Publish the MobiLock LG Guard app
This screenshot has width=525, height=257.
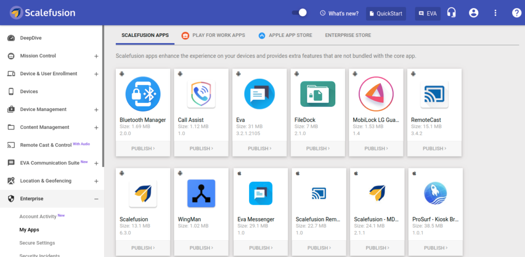coord(376,148)
